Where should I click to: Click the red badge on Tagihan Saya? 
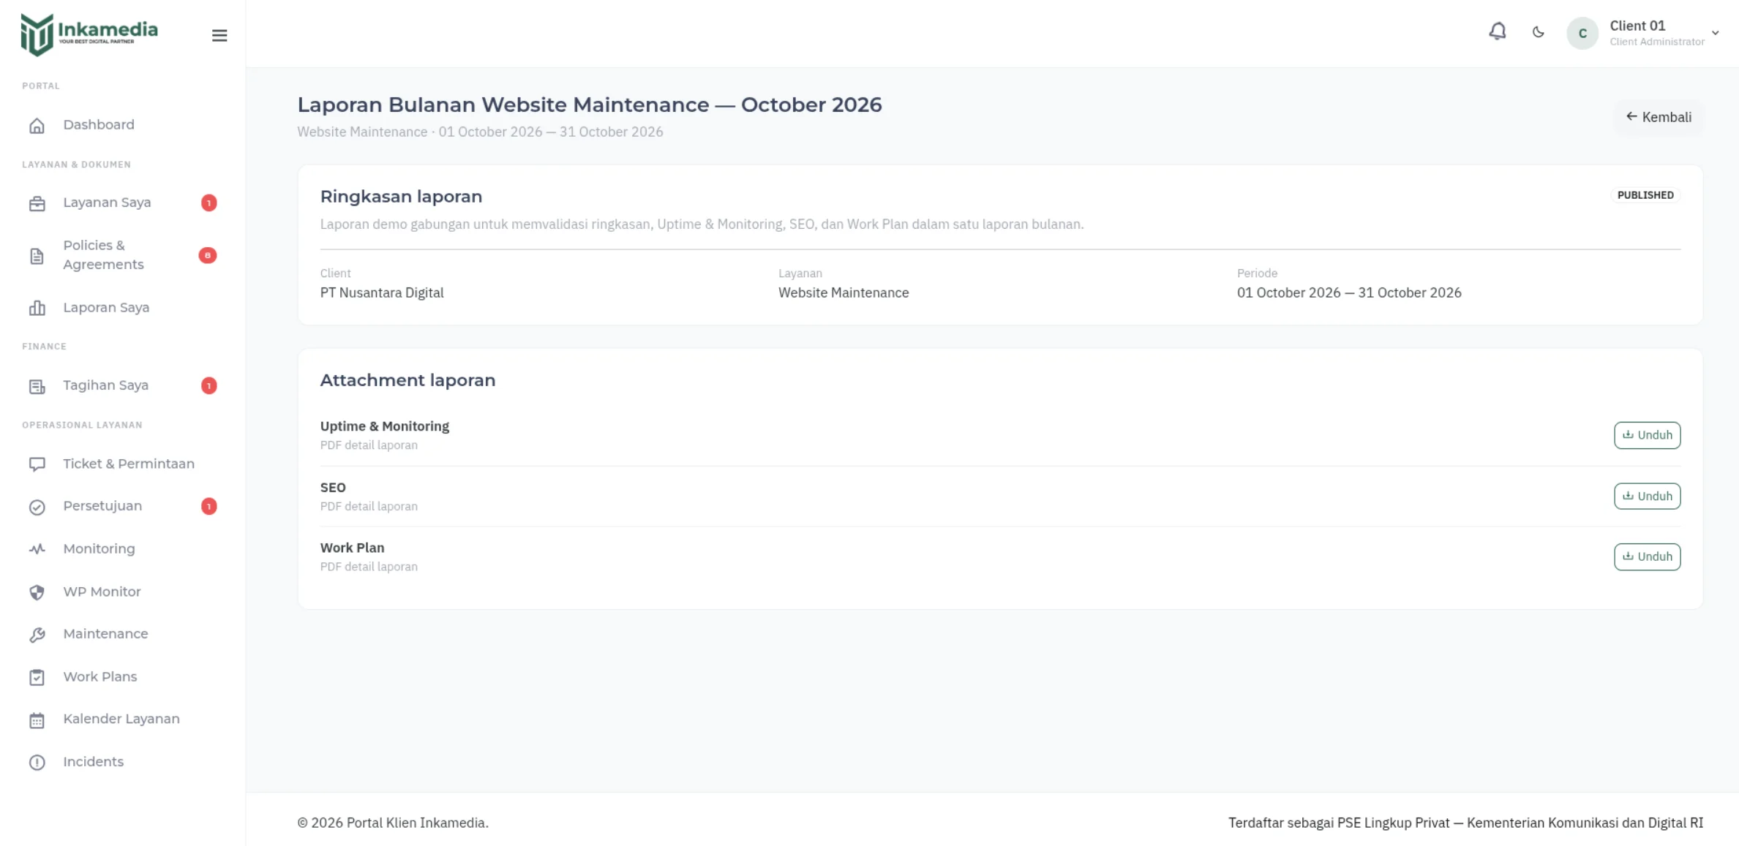[x=209, y=385]
